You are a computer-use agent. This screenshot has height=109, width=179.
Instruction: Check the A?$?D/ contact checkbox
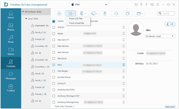54,27
